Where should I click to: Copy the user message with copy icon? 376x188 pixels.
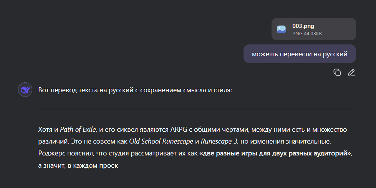point(337,72)
